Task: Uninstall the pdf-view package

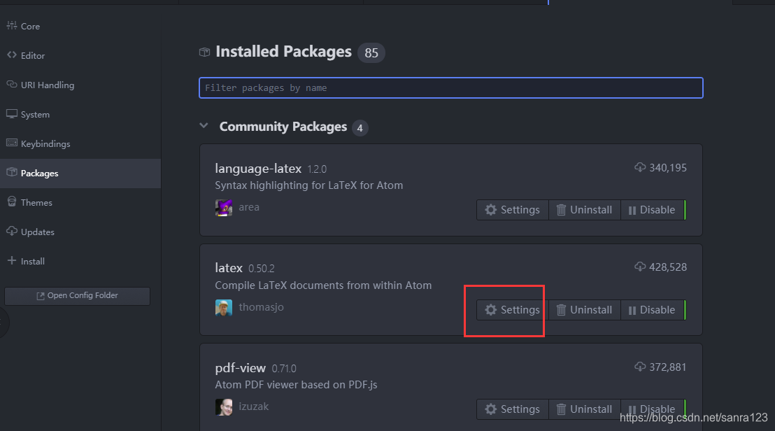Action: 585,409
